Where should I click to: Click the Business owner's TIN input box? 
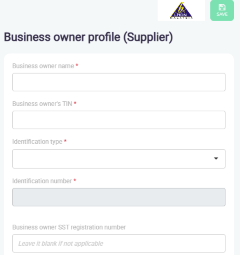coord(118,120)
